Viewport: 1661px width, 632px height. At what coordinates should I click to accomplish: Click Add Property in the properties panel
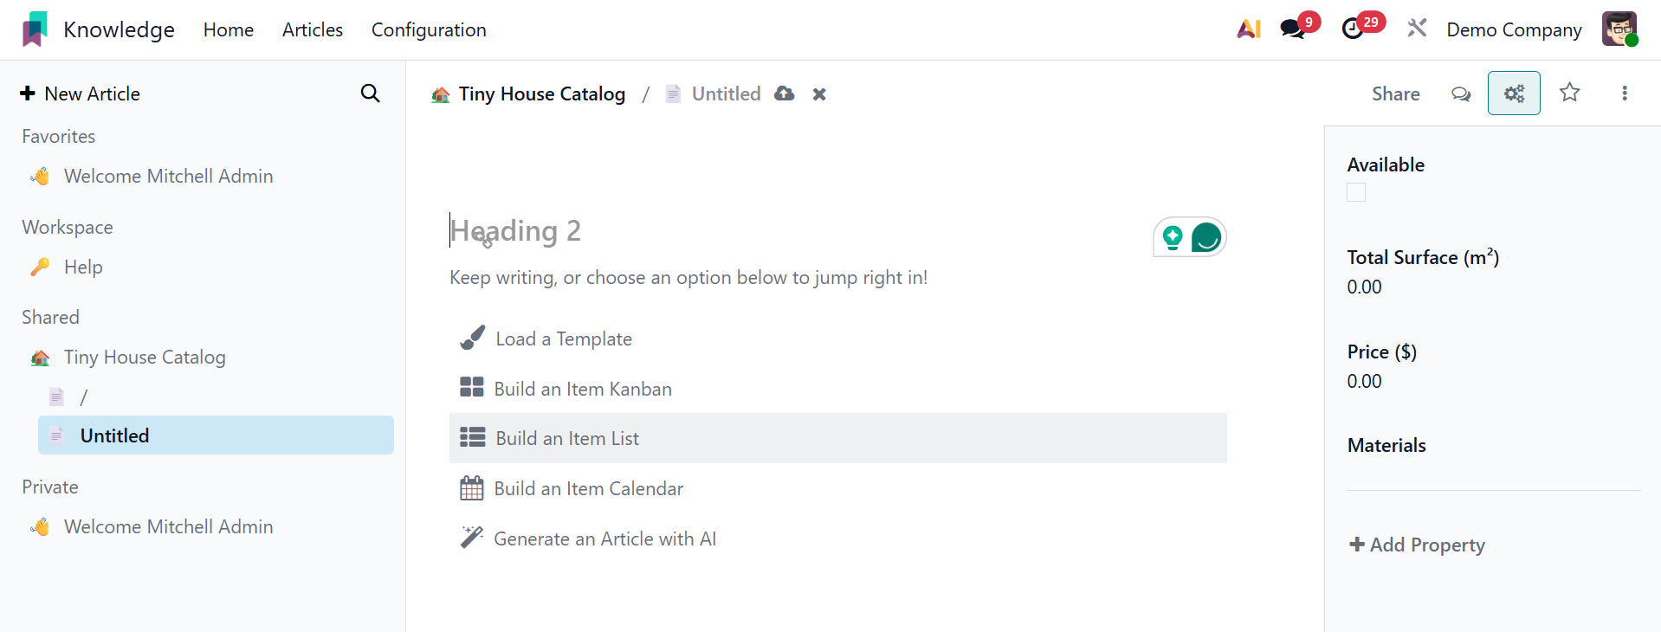click(1417, 545)
